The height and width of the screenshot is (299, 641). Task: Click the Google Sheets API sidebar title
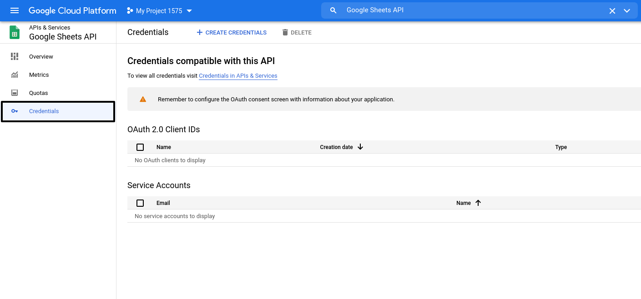click(63, 37)
